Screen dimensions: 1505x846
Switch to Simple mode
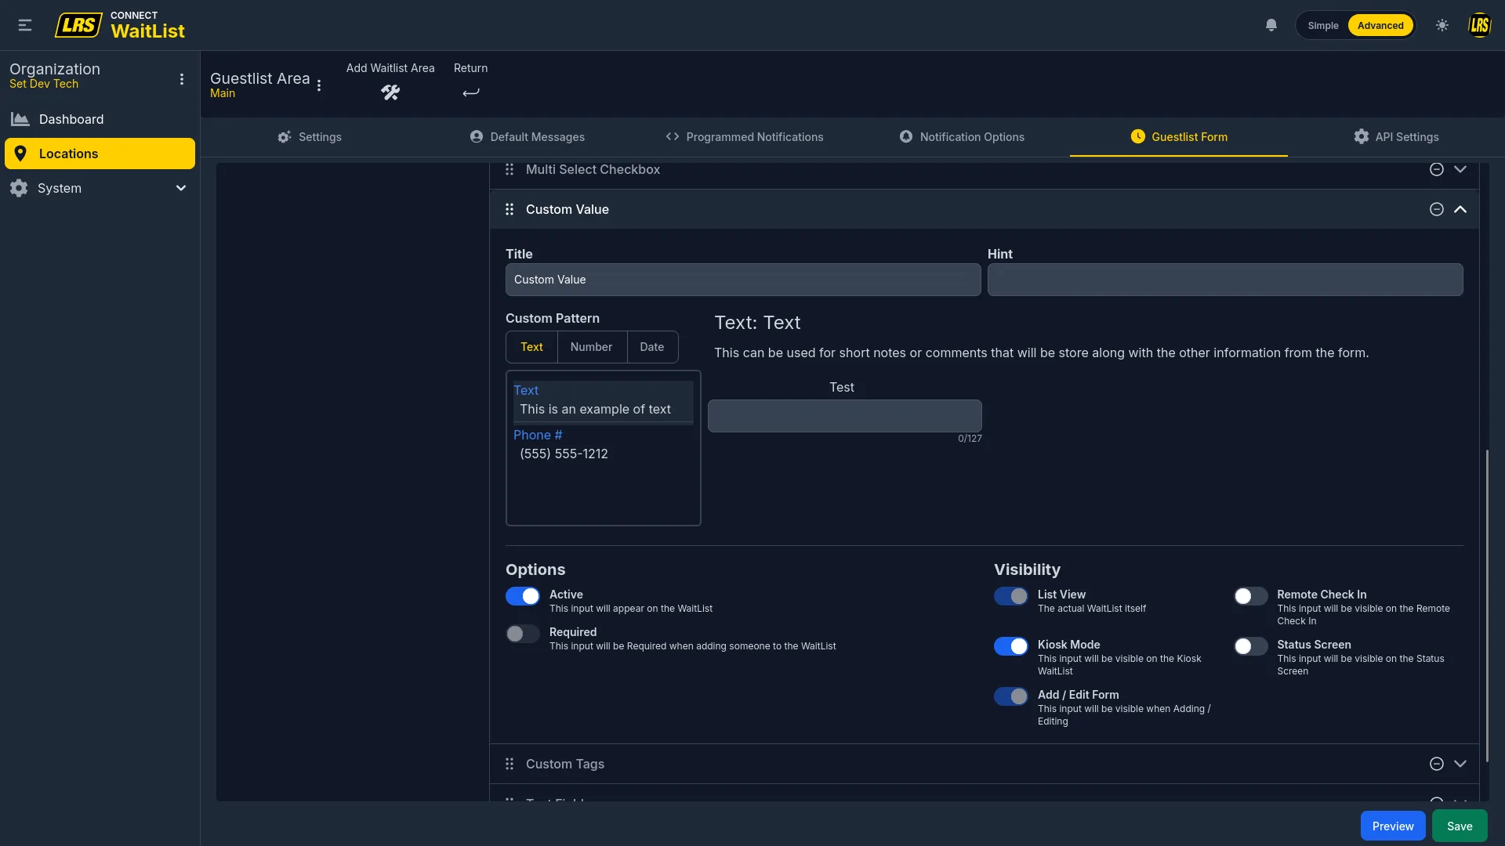(x=1323, y=25)
